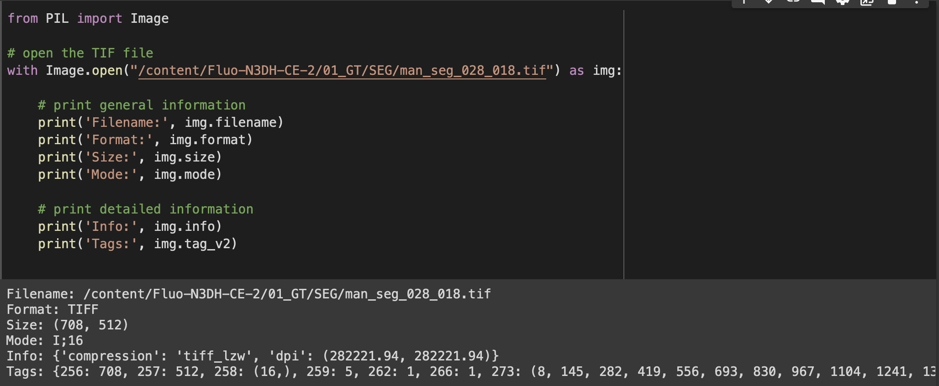Click the move cell up arrow
This screenshot has height=386, width=939.
[x=744, y=2]
